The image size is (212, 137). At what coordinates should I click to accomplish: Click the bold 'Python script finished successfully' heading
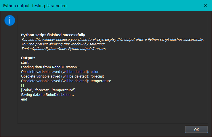click(53, 35)
